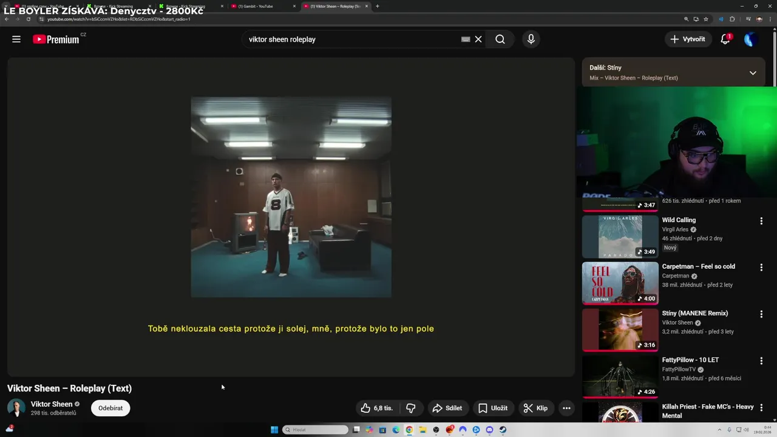
Task: Open options menu for Carpetman – Feel so cold
Action: click(x=761, y=268)
